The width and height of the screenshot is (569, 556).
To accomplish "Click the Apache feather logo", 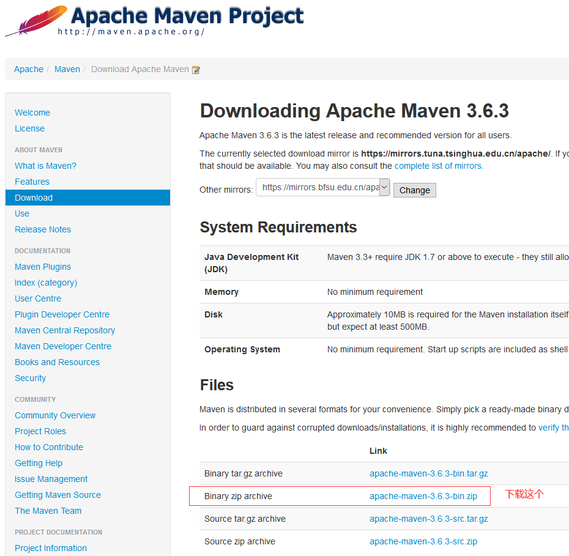I will (x=36, y=21).
